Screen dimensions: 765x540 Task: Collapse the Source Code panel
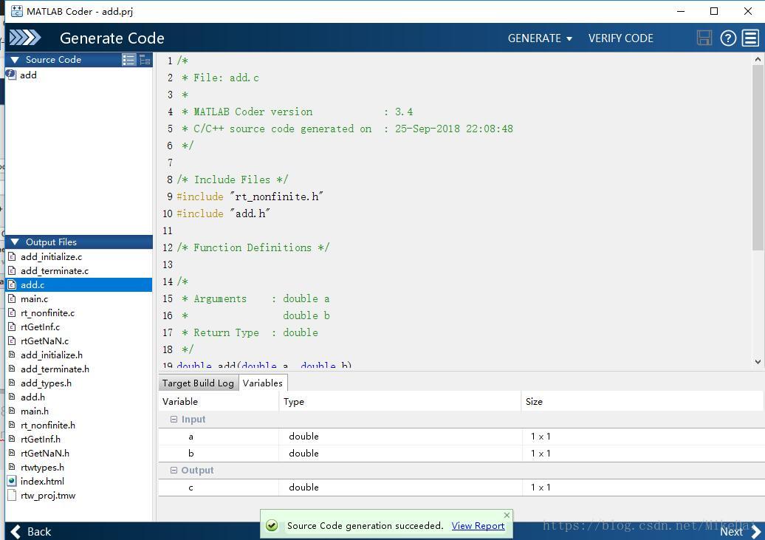pos(15,60)
